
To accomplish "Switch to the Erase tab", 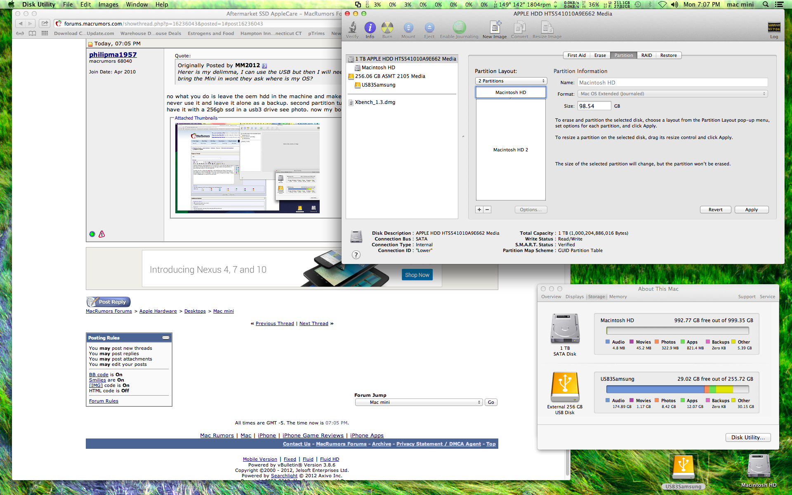I will (600, 55).
